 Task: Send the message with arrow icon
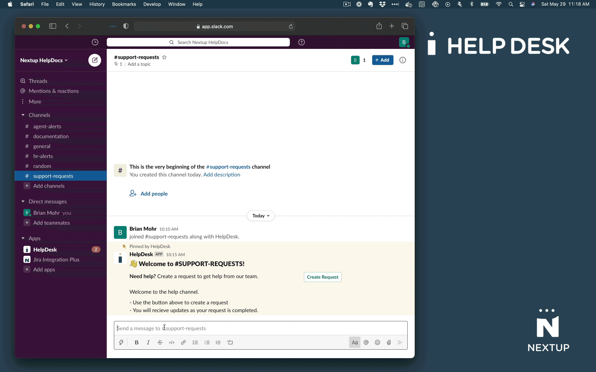(400, 343)
